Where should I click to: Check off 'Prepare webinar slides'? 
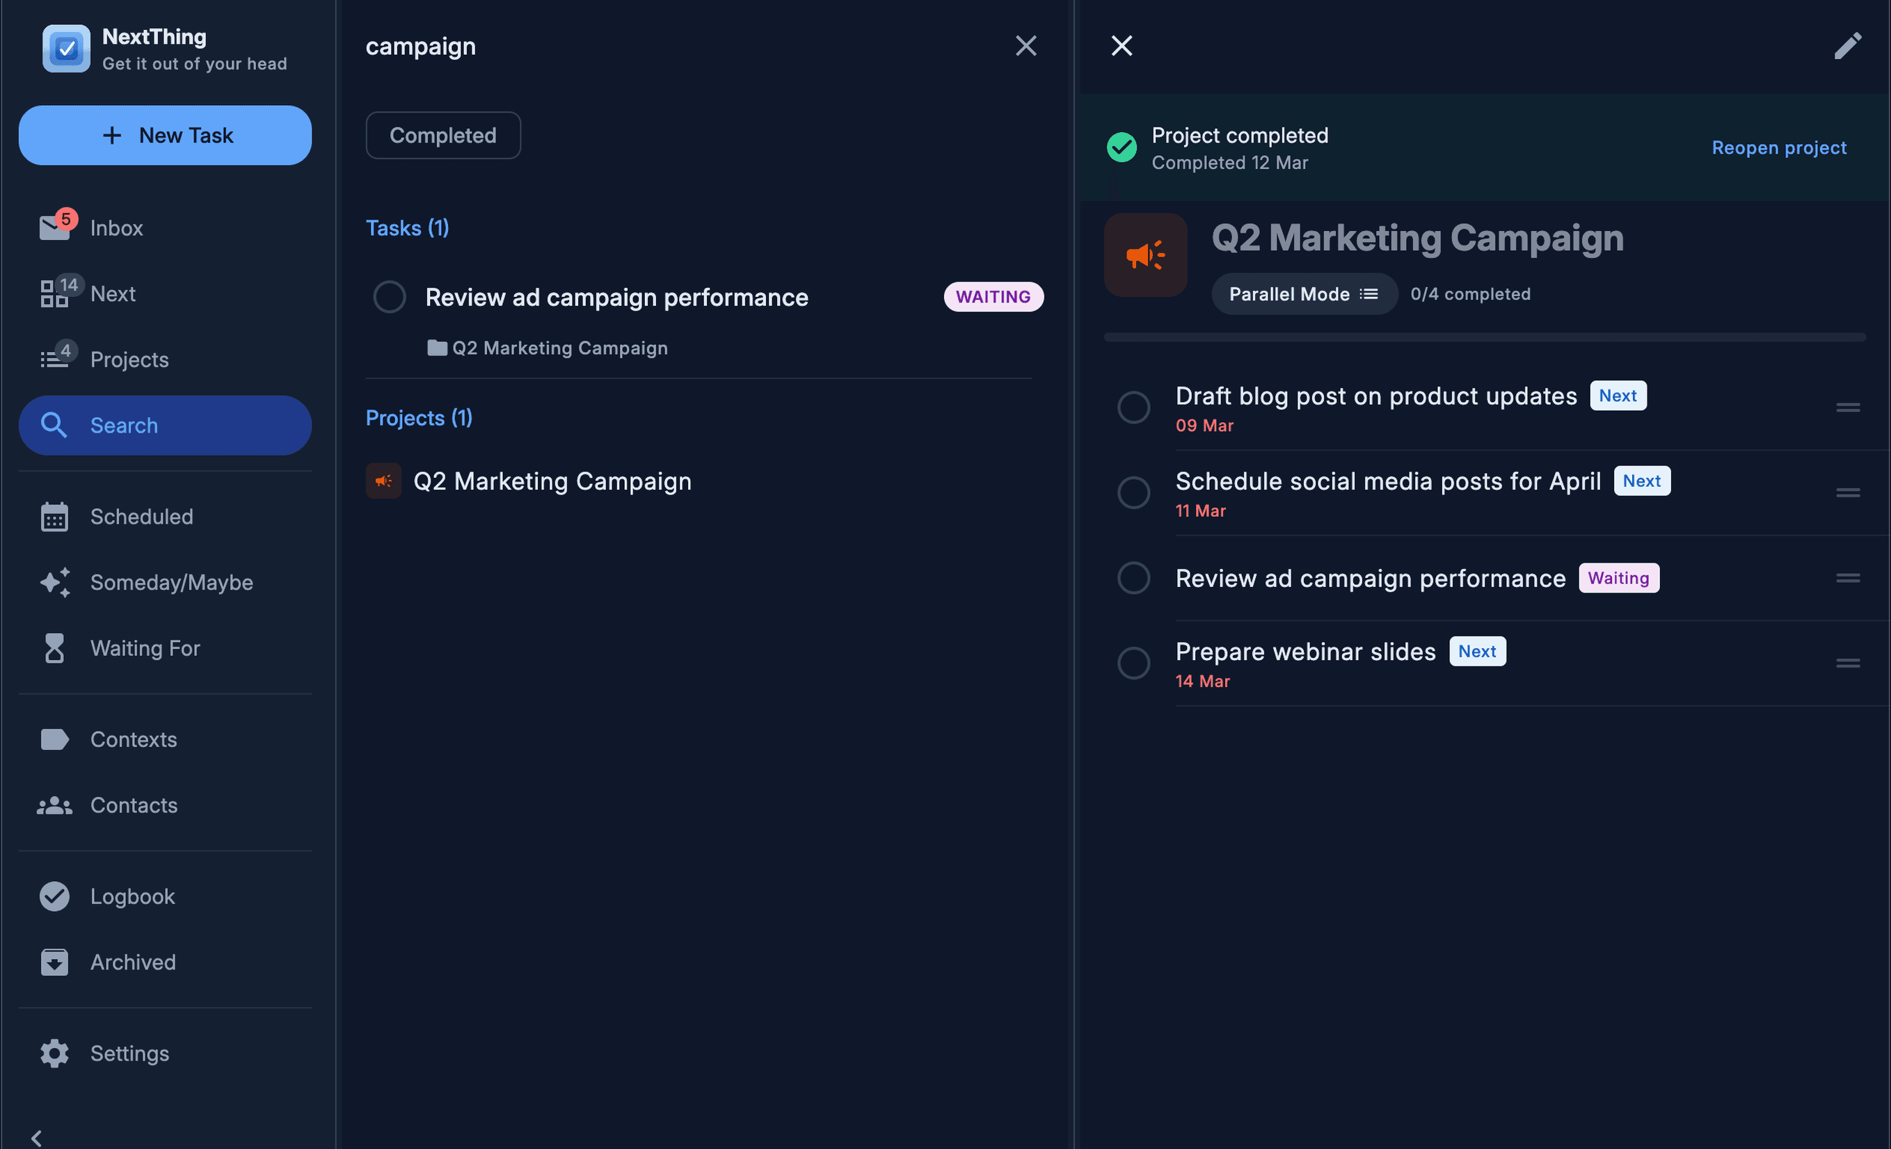click(1133, 663)
